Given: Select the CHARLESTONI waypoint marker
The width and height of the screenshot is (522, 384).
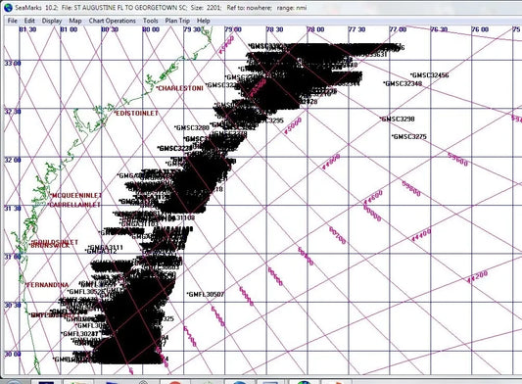Looking at the screenshot, I should pos(180,88).
